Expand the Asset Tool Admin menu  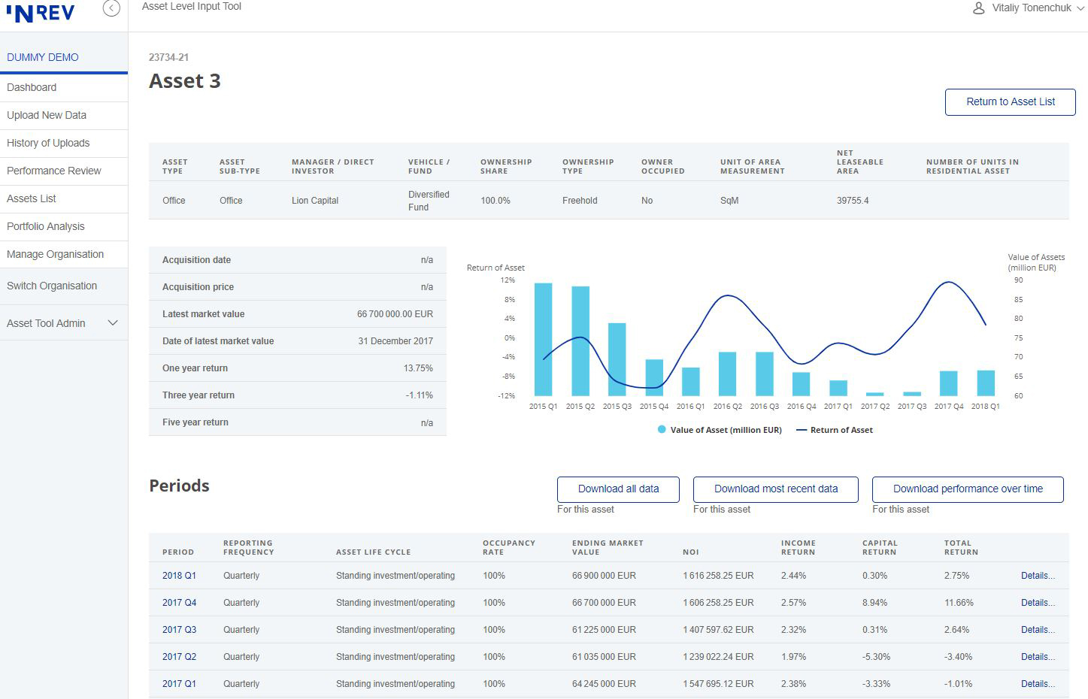pyautogui.click(x=63, y=323)
